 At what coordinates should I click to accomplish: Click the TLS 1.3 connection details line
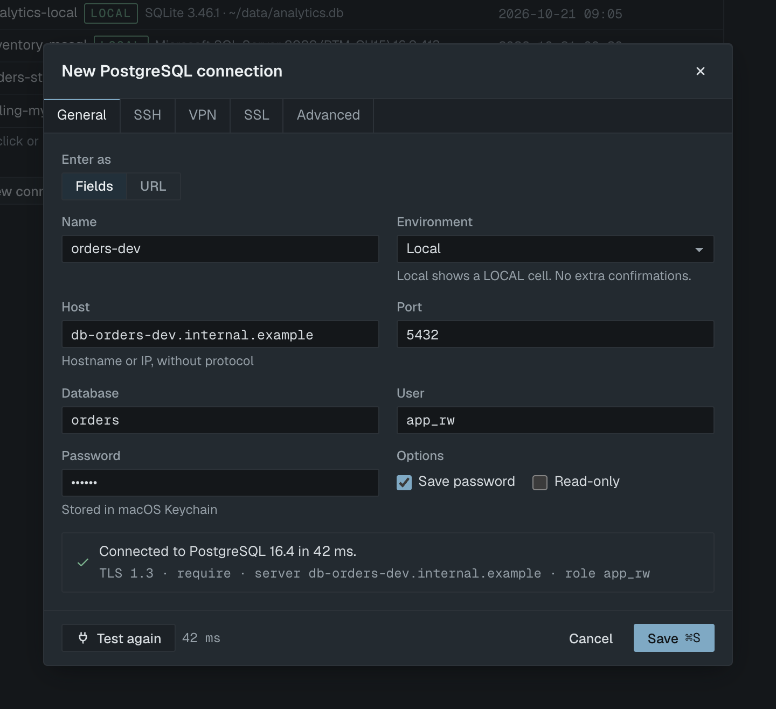pyautogui.click(x=375, y=574)
